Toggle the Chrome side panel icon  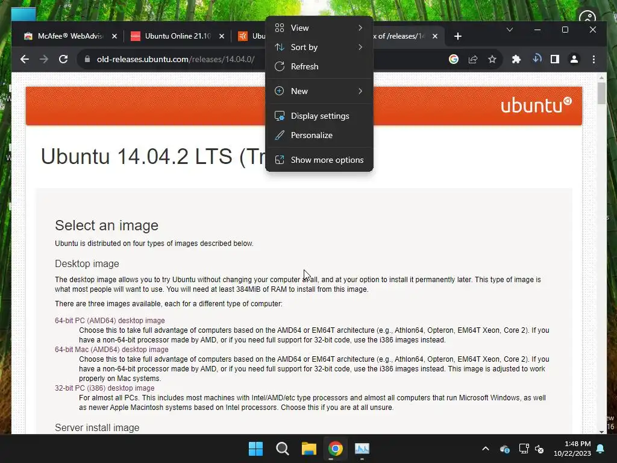click(x=555, y=59)
